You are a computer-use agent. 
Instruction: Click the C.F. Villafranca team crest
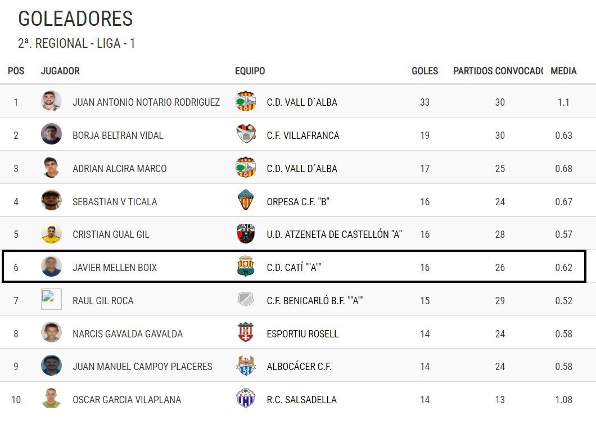246,134
